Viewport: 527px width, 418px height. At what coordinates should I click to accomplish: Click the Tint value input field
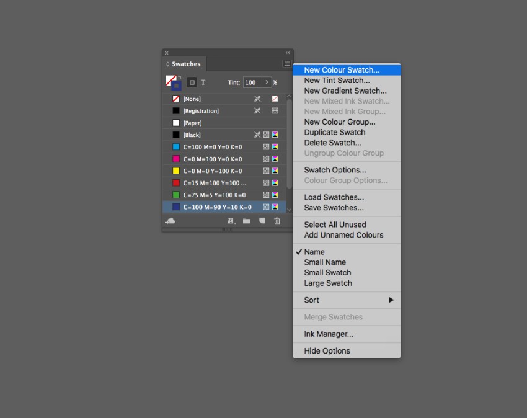(252, 82)
